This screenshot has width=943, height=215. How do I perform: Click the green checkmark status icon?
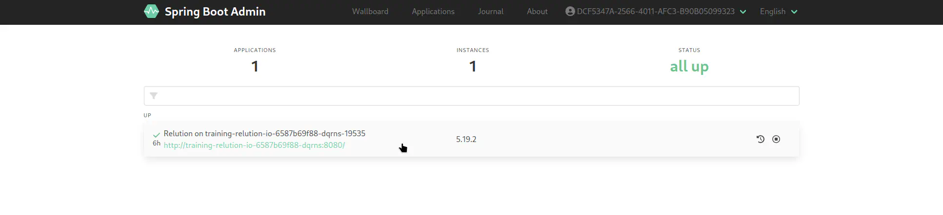(x=157, y=135)
